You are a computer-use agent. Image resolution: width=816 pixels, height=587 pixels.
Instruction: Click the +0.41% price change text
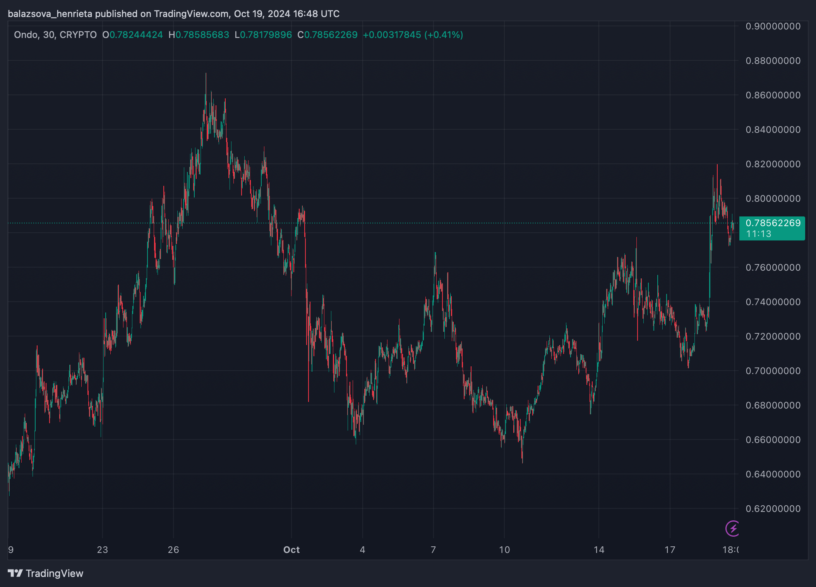pos(444,35)
